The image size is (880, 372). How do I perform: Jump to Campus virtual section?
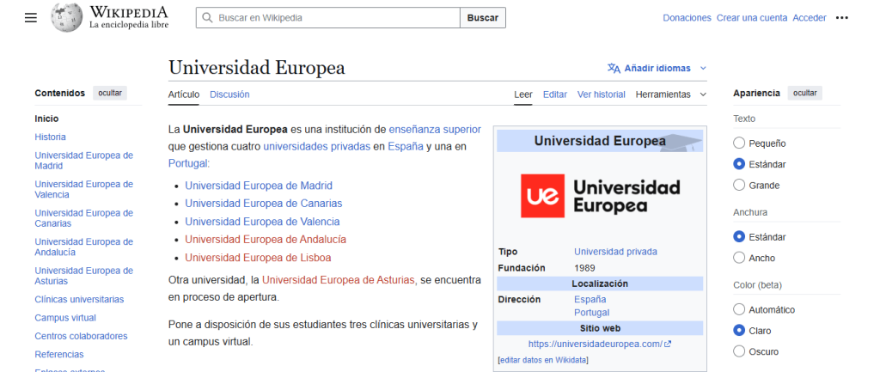(x=65, y=318)
